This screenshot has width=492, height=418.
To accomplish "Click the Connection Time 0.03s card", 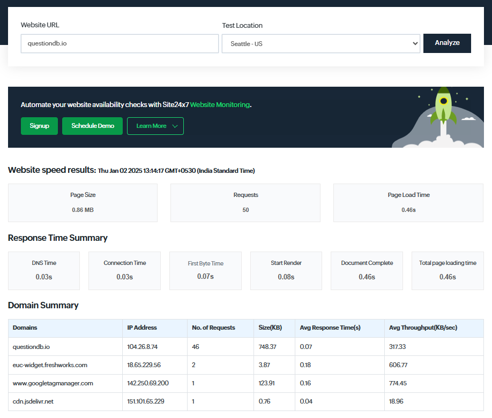I will 124,271.
